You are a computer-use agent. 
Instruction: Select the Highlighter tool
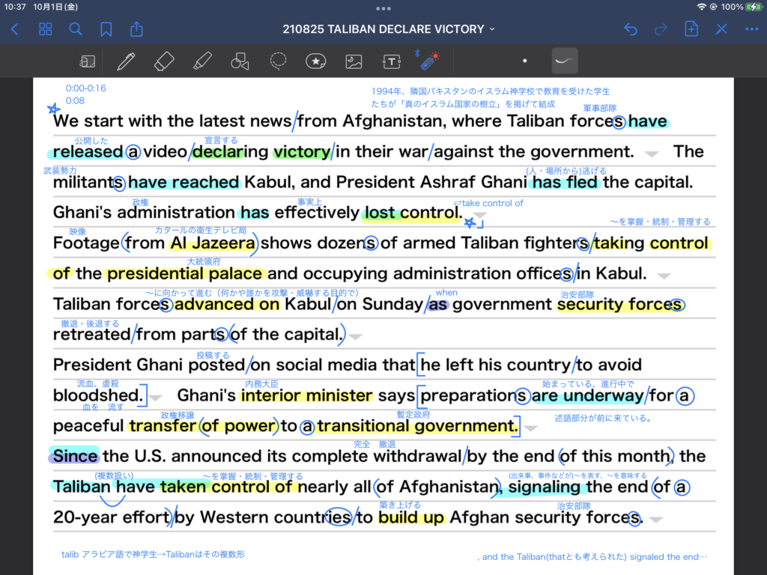pos(202,61)
